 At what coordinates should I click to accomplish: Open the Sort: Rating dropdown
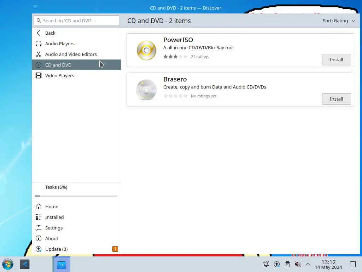[x=339, y=21]
